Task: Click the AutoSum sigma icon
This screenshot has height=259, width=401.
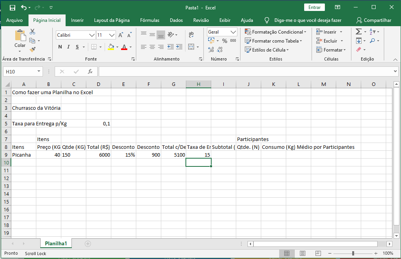Action: click(x=358, y=32)
